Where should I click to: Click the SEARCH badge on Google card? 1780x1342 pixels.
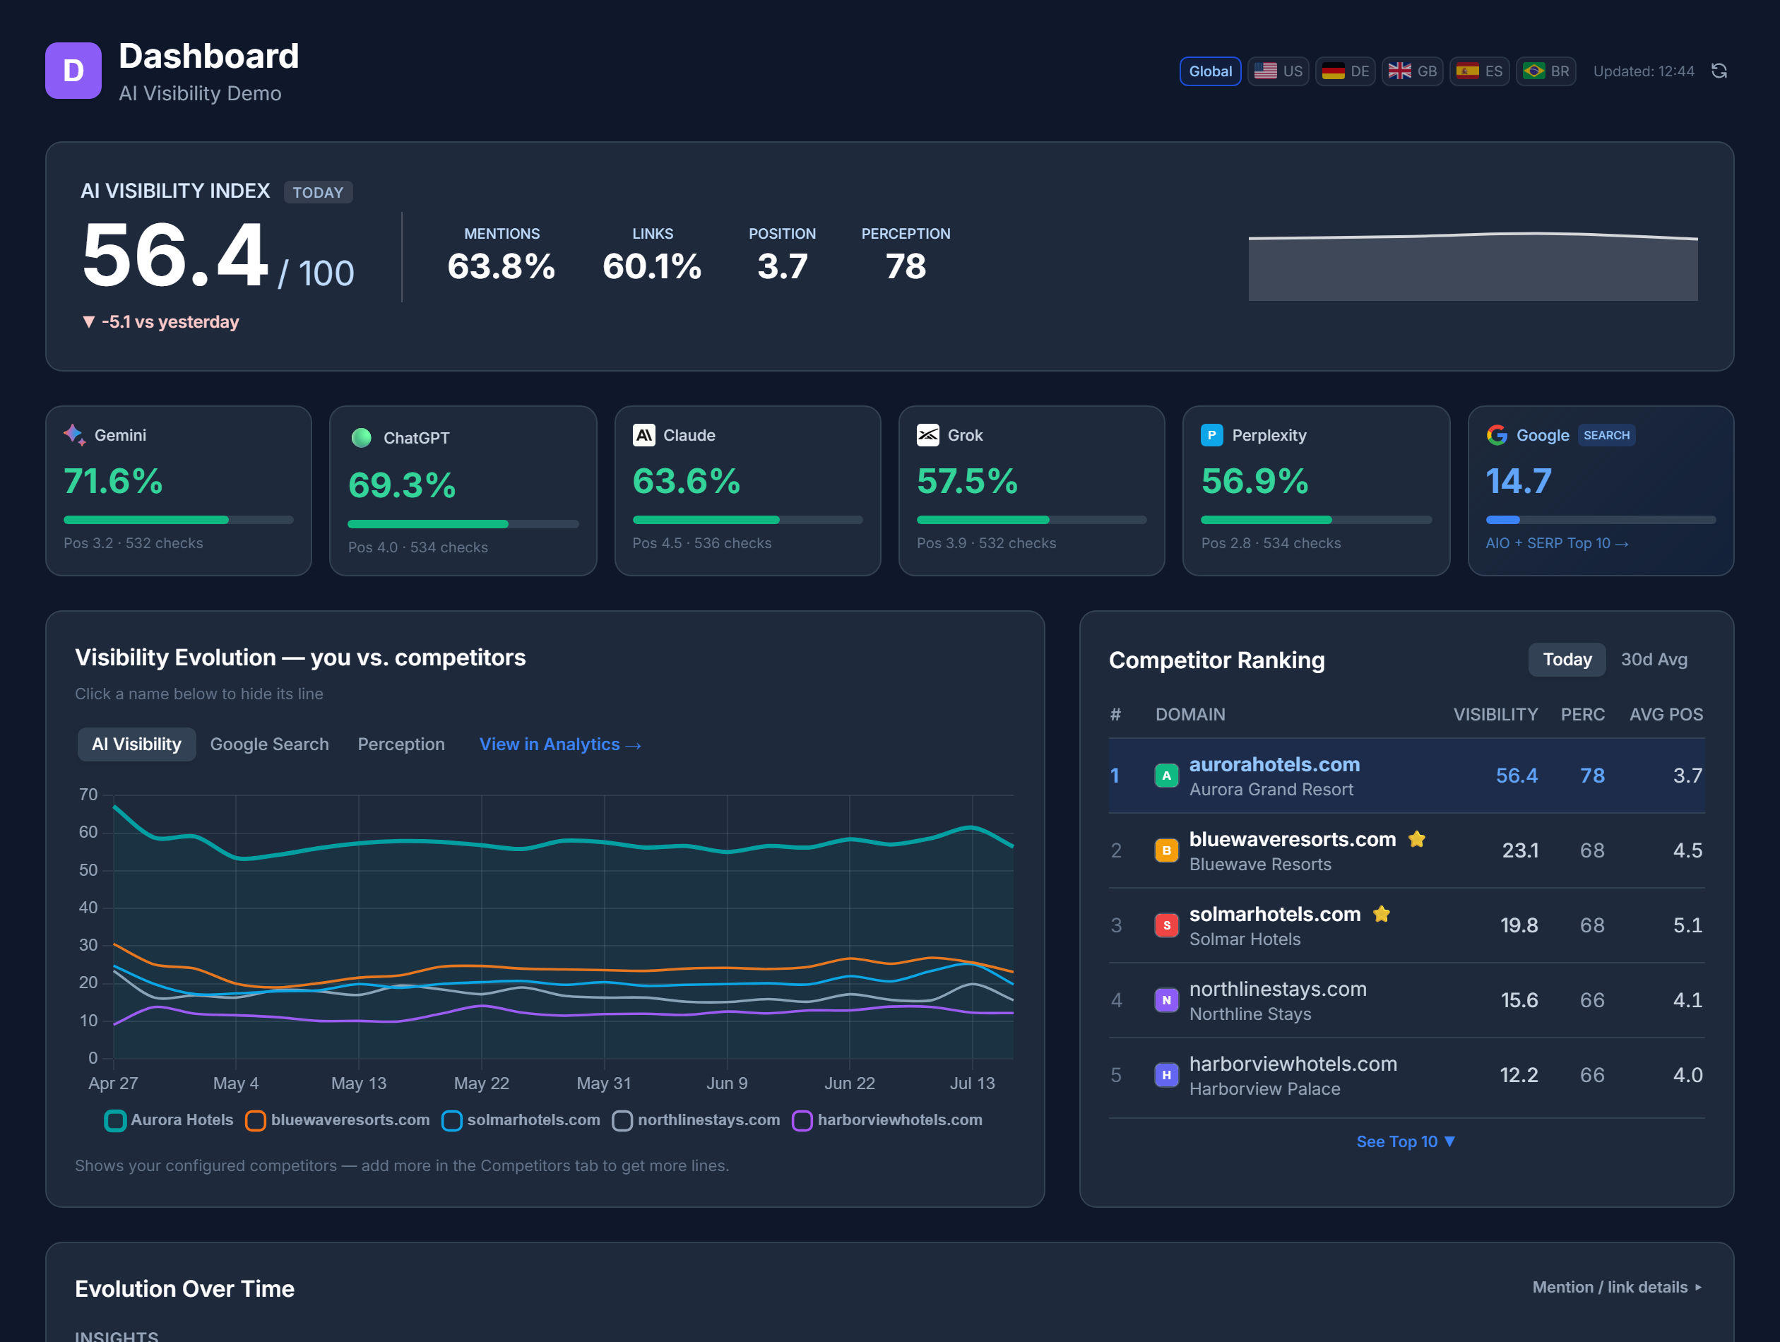pos(1606,435)
